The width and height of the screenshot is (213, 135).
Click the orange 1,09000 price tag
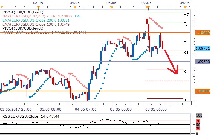tap(202, 91)
